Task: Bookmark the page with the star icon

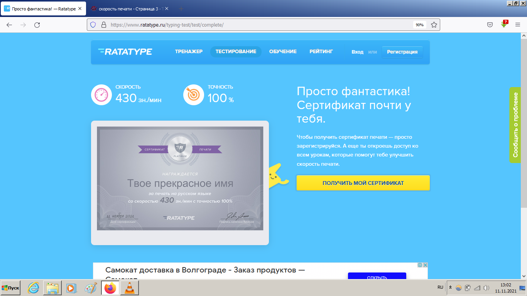Action: 433,24
